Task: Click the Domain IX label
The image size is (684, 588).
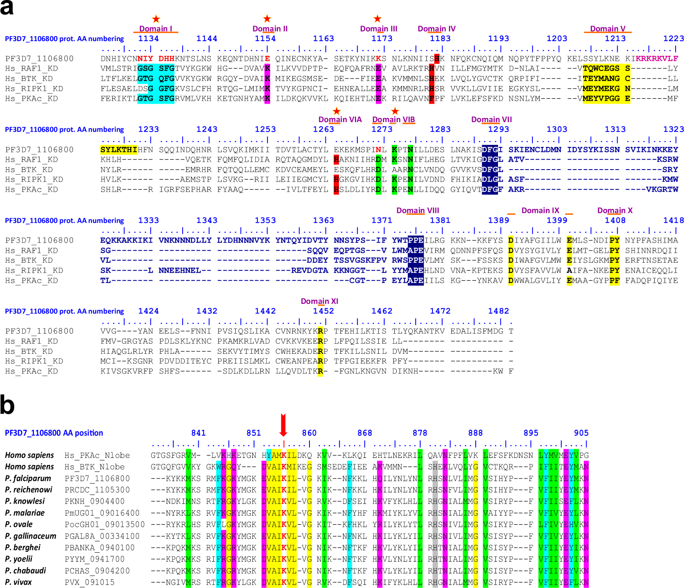Action: 540,210
